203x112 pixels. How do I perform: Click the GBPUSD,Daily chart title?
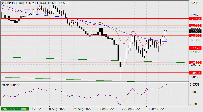point(14,3)
